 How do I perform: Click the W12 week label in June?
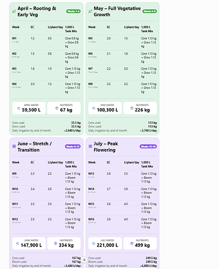click(15, 219)
